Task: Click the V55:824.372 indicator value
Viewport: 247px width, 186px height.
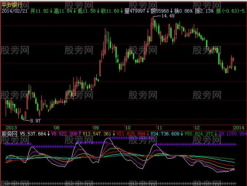Action: click(x=199, y=134)
